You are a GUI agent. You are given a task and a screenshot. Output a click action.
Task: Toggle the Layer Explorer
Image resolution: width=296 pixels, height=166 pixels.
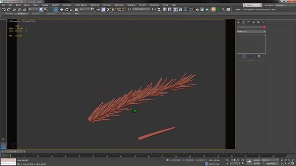click(170, 9)
